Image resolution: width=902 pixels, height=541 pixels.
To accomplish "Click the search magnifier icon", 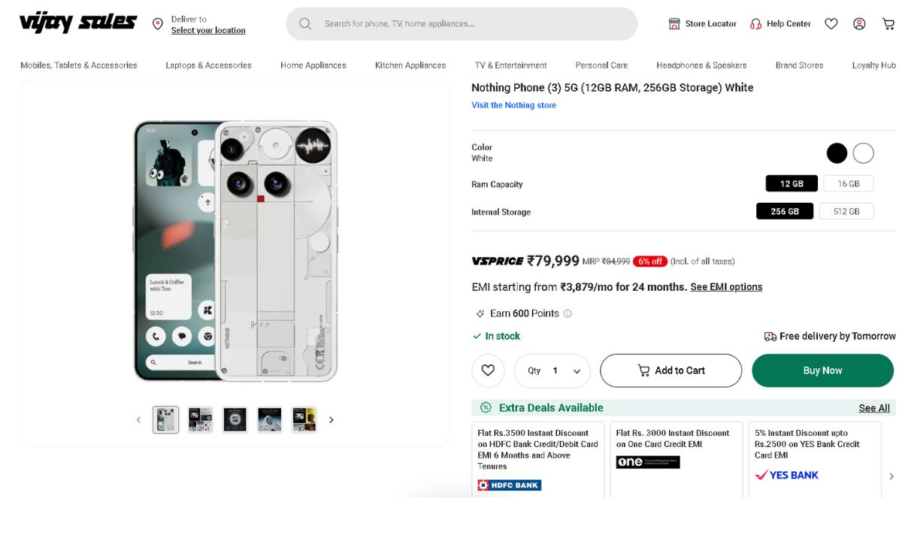I will (305, 24).
